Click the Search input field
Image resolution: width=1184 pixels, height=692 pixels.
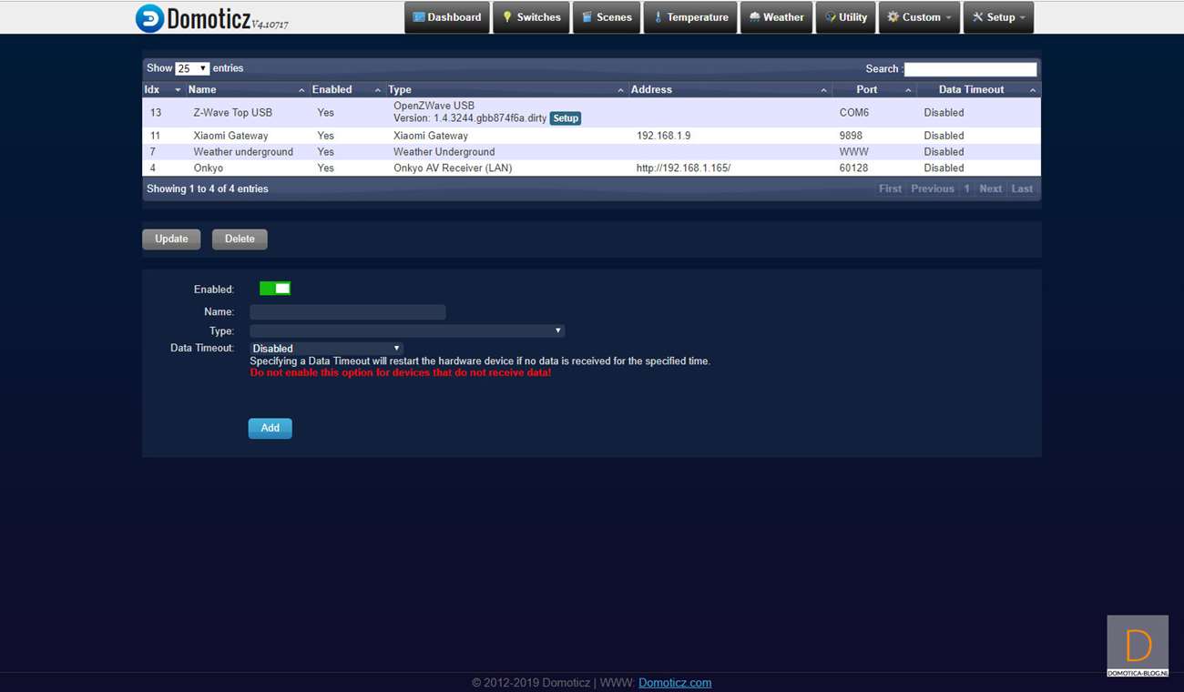[970, 69]
